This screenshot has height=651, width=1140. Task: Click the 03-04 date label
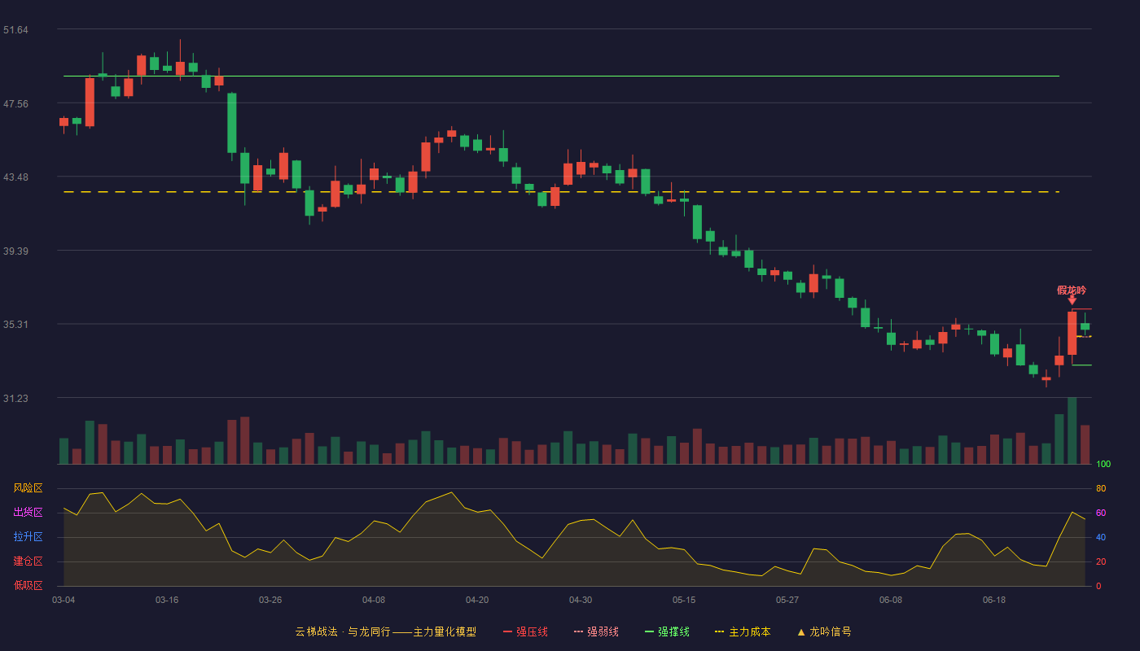pyautogui.click(x=64, y=600)
